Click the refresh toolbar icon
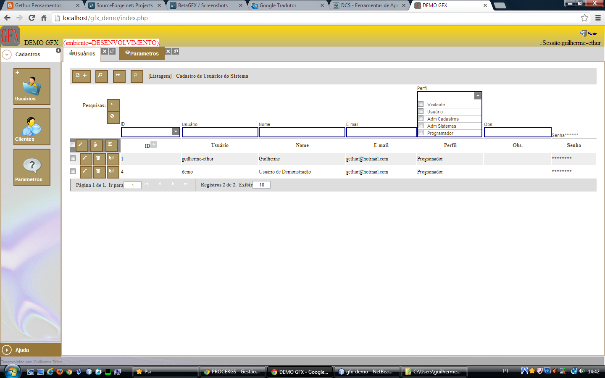Image resolution: width=605 pixels, height=378 pixels. click(x=137, y=76)
